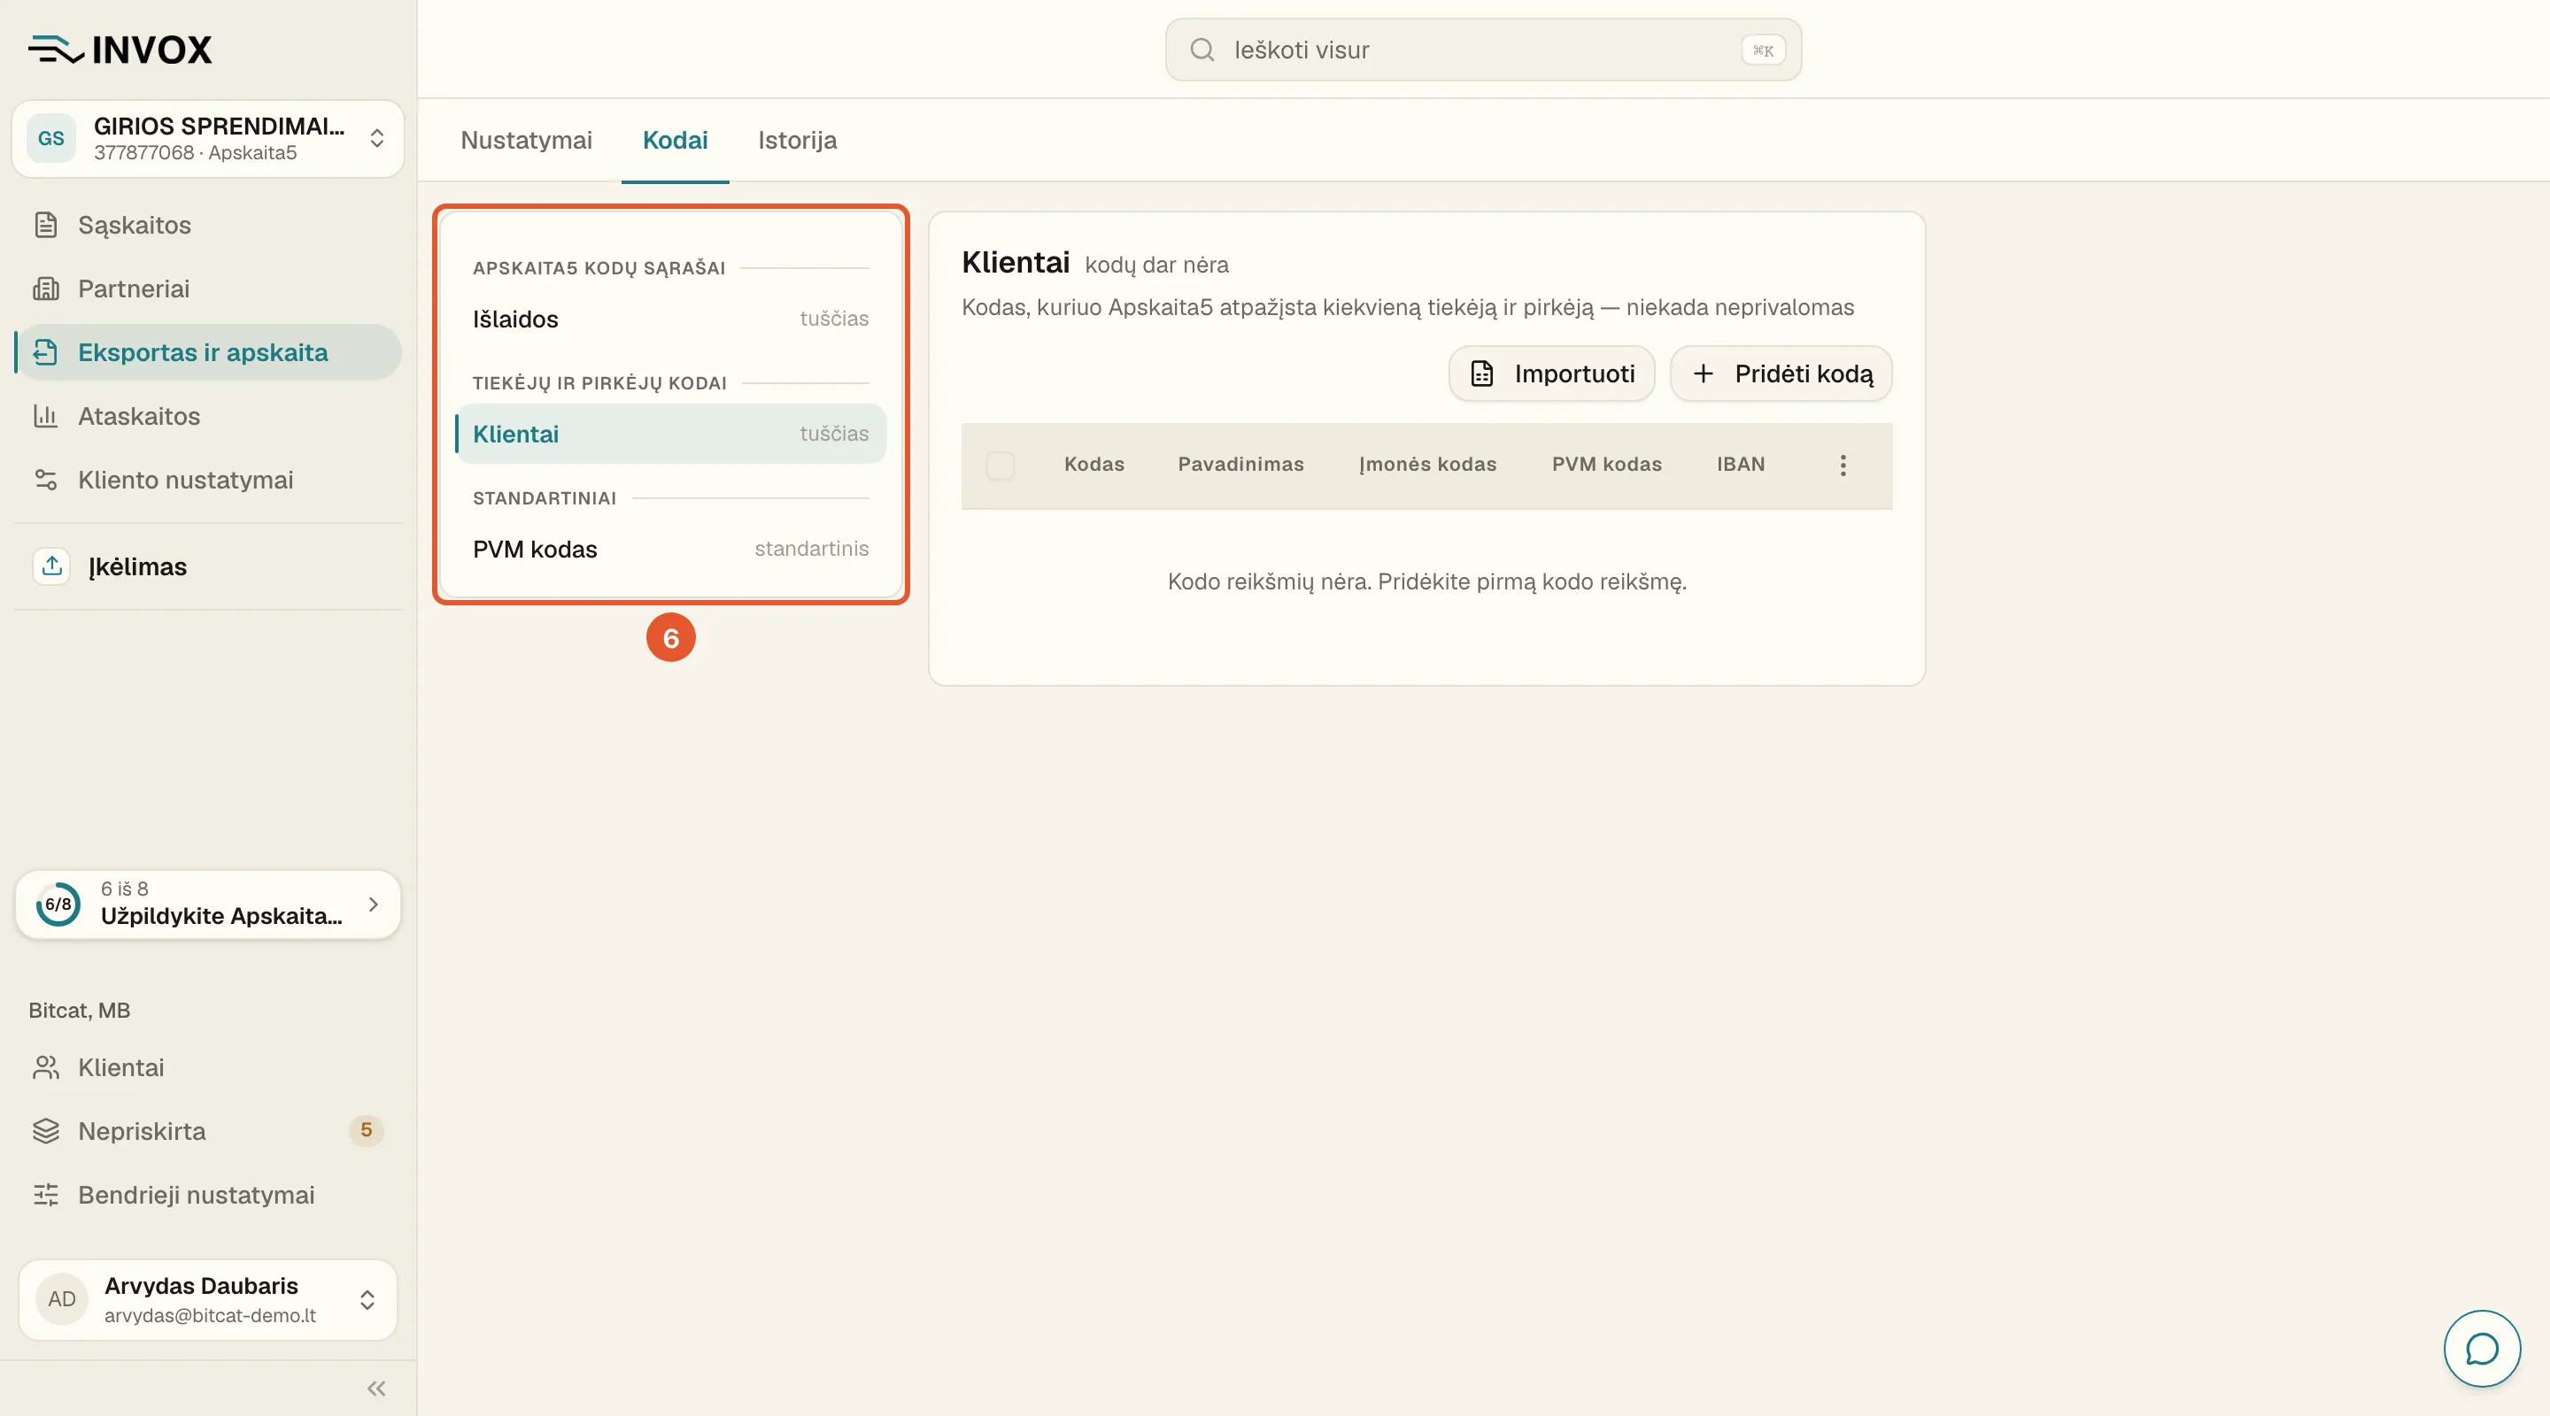The width and height of the screenshot is (2550, 1416).
Task: Open the chat support bubble
Action: (2482, 1349)
